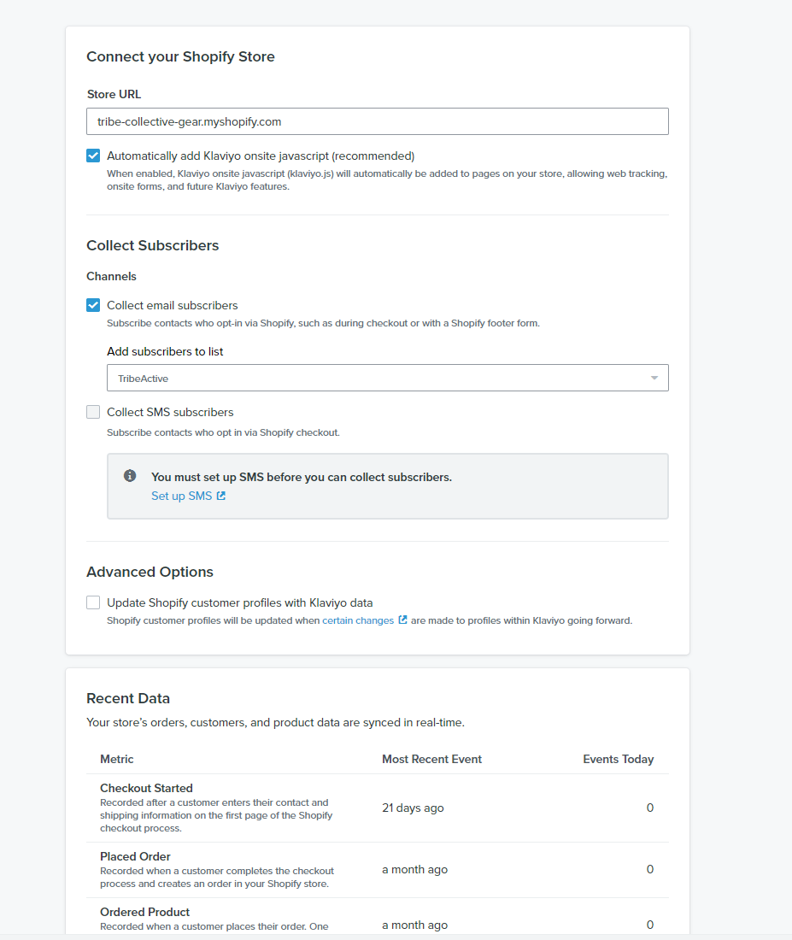Uncheck Automatically add Klaviyo onsite javascript
Image resolution: width=792 pixels, height=940 pixels.
(x=93, y=156)
